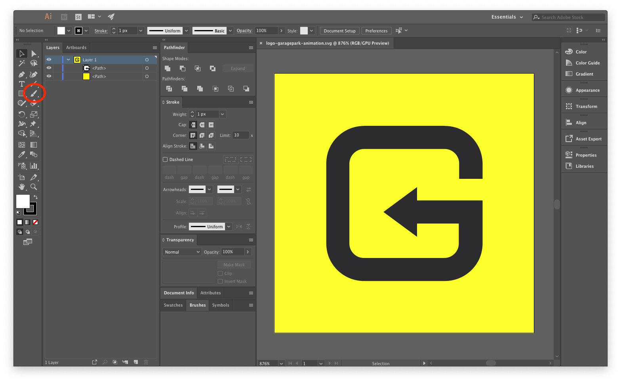The width and height of the screenshot is (621, 383).
Task: Collapse Layer 1 with its chevron
Action: [69, 60]
